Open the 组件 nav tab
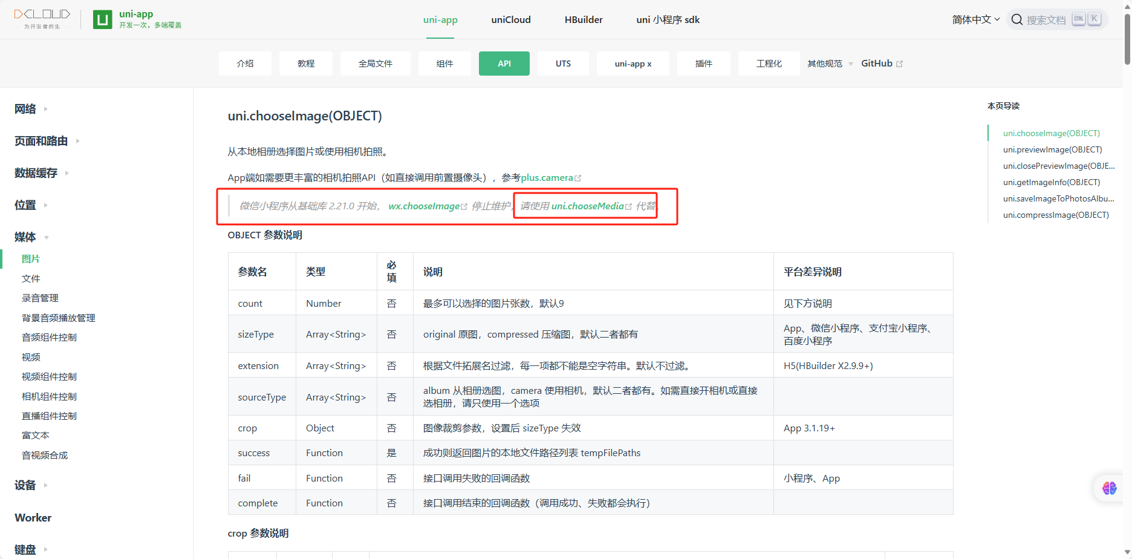1132x559 pixels. click(444, 64)
